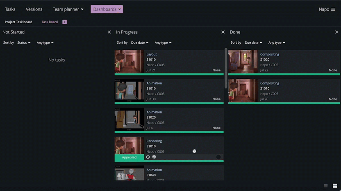Screen dimensions: 341x191
Task: Click Napo / C005 on the Layout card
Action: 155,65
